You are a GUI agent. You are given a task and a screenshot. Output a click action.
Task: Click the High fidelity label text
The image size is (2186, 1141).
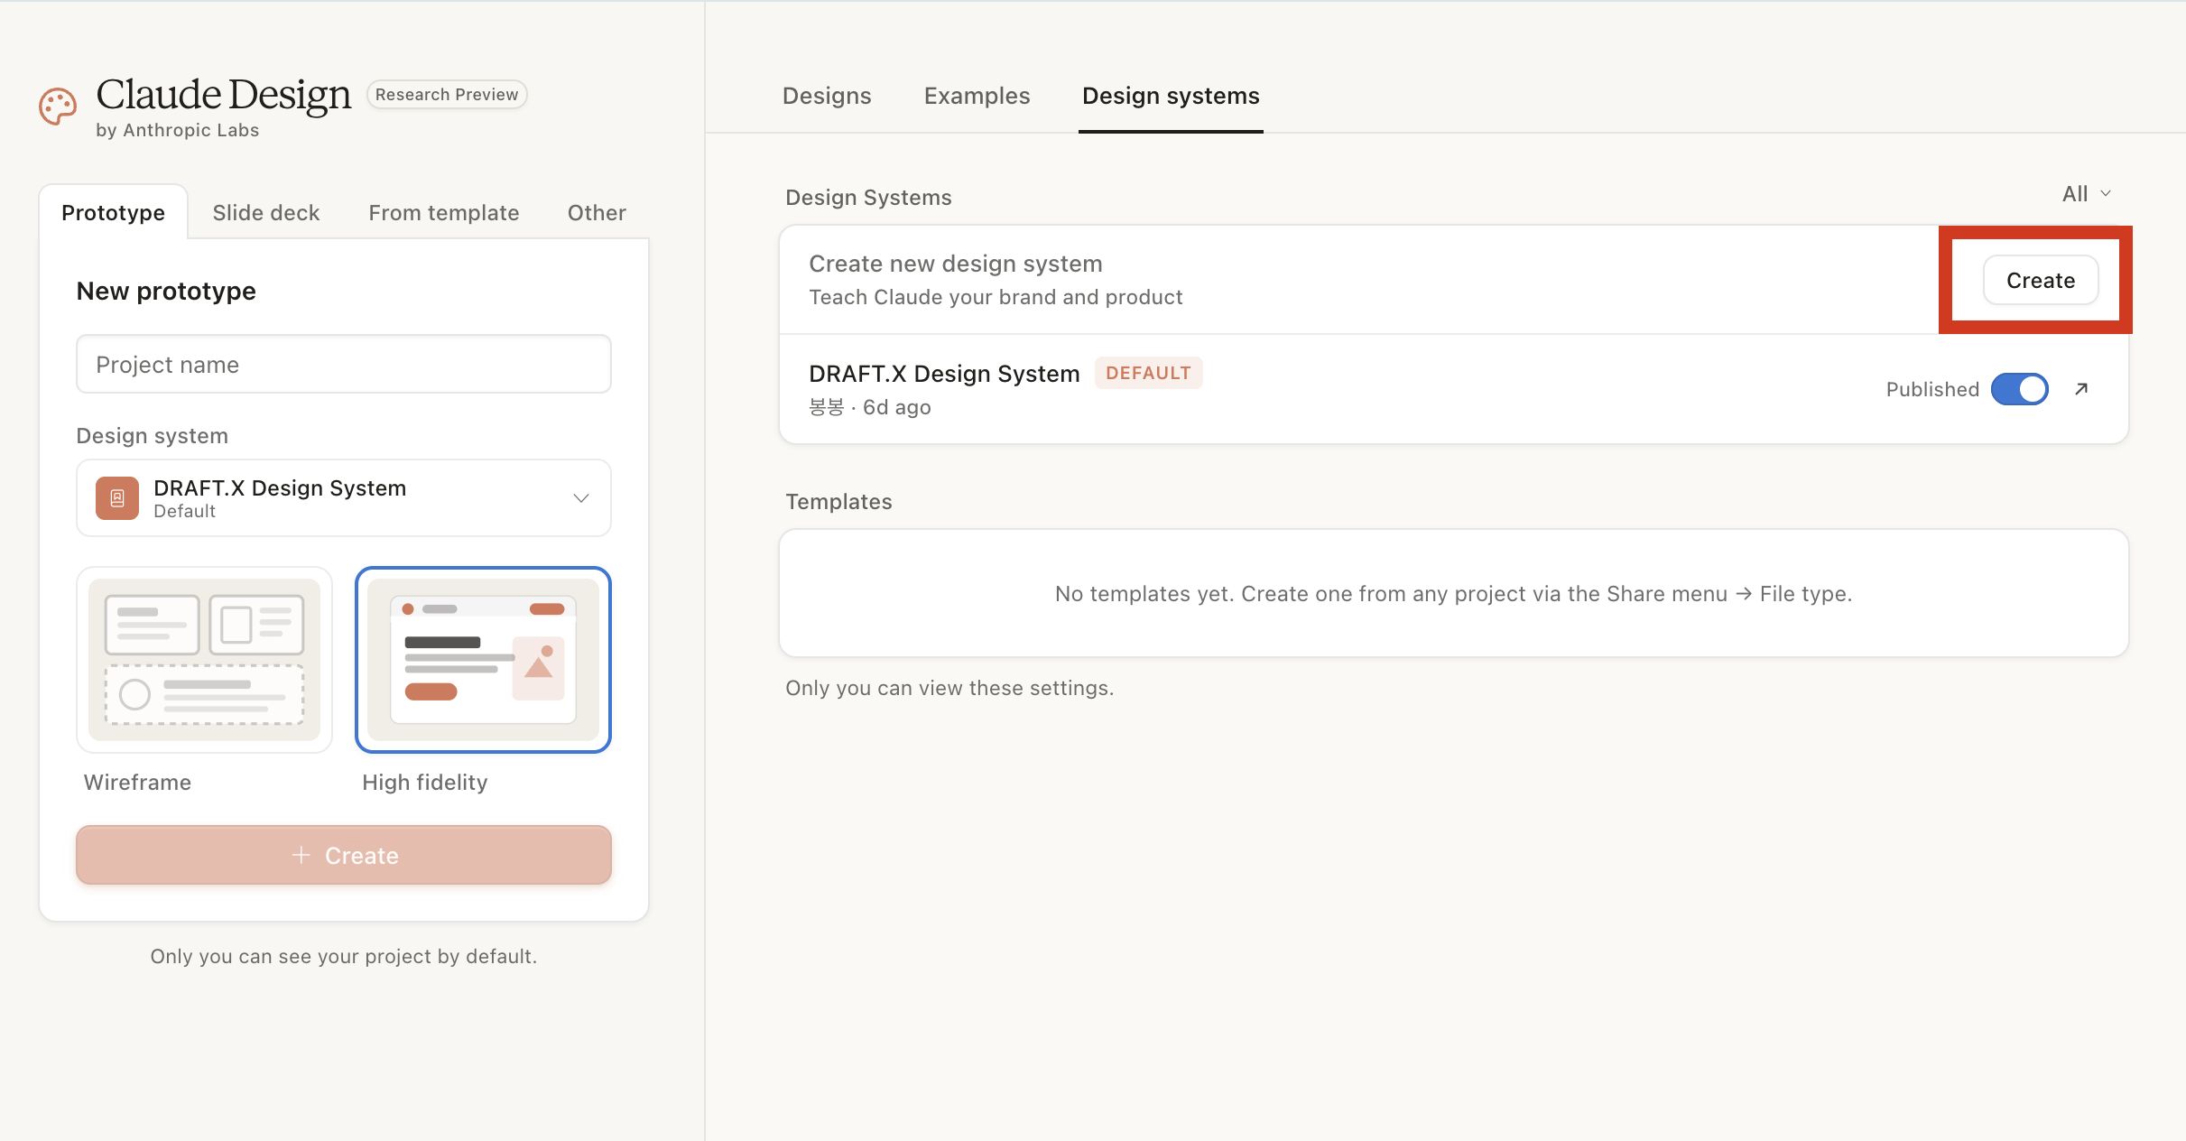click(425, 782)
